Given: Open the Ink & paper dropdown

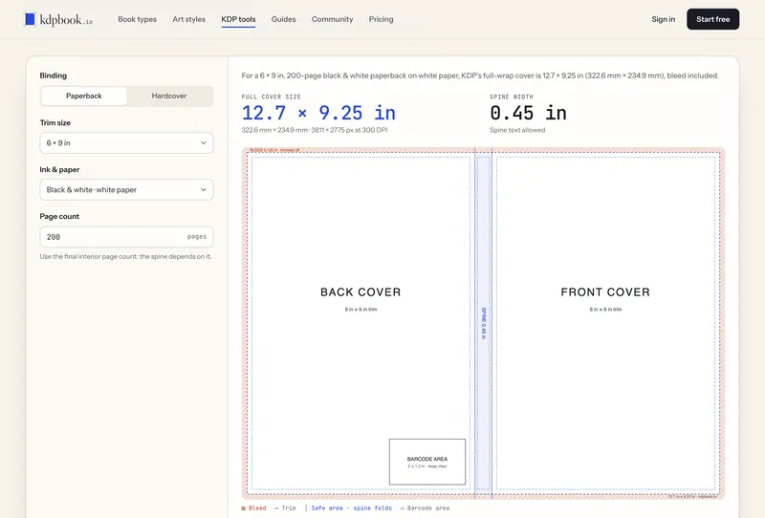Looking at the screenshot, I should 126,190.
